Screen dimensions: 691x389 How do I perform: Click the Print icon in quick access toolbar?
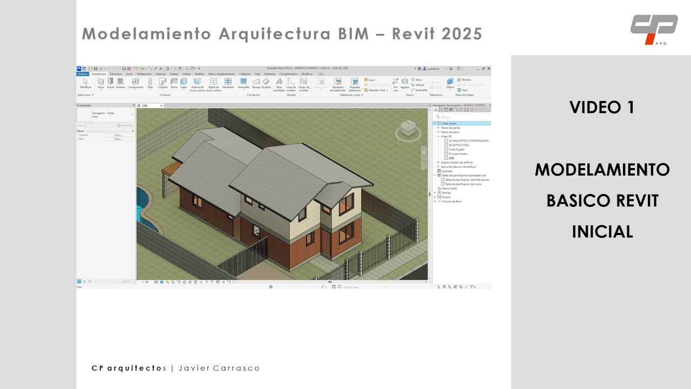click(x=124, y=69)
